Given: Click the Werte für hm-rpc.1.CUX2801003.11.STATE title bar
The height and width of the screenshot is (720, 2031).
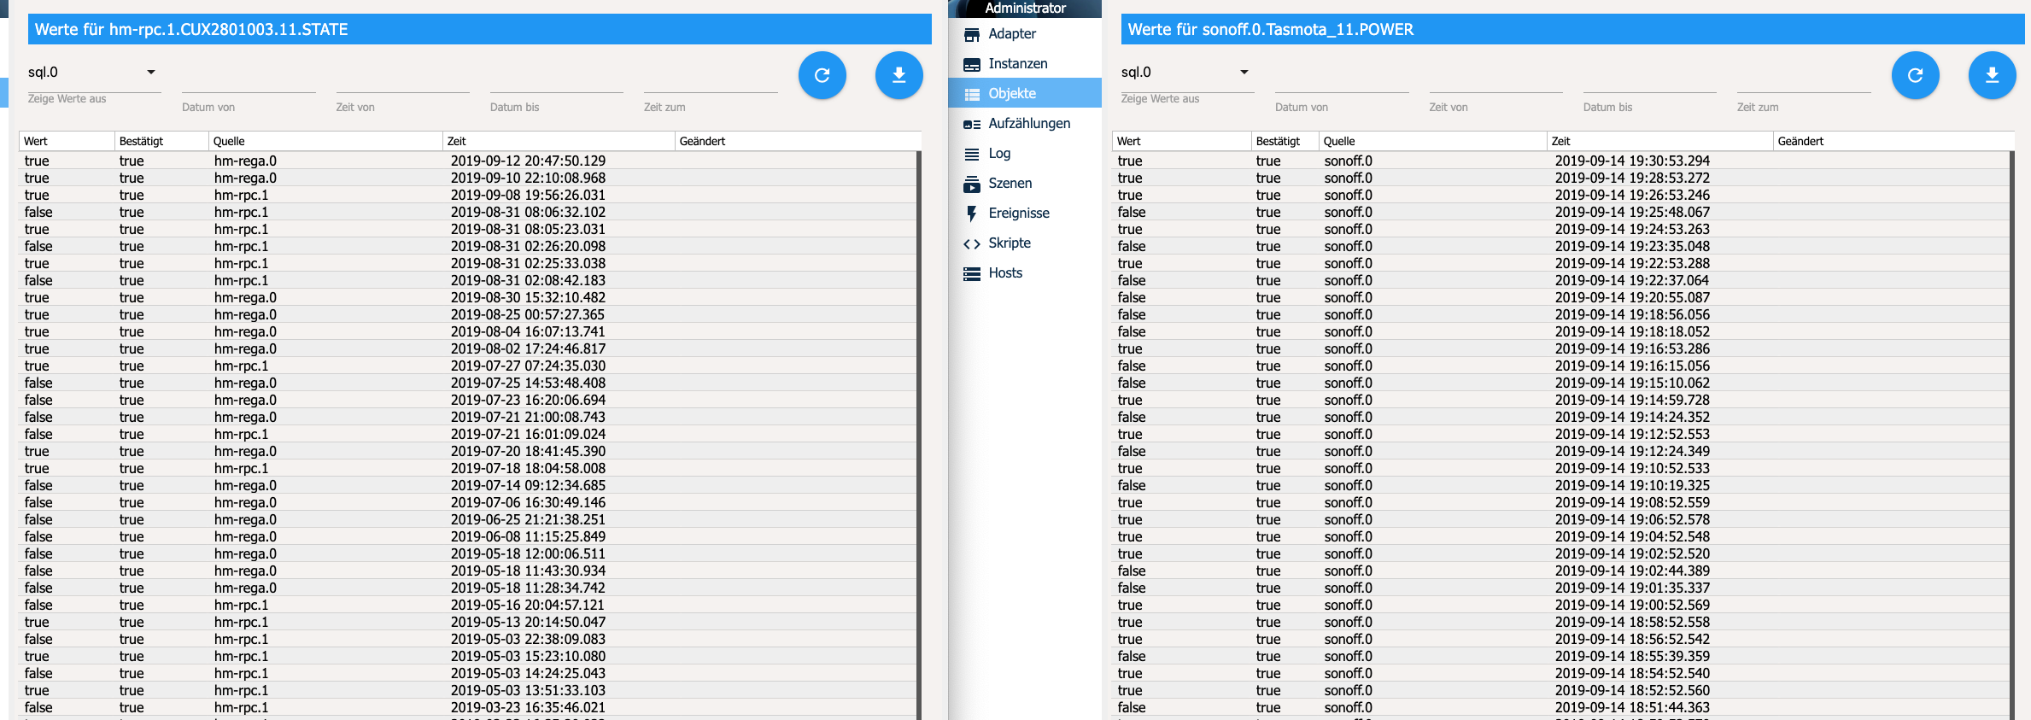Looking at the screenshot, I should 479,29.
